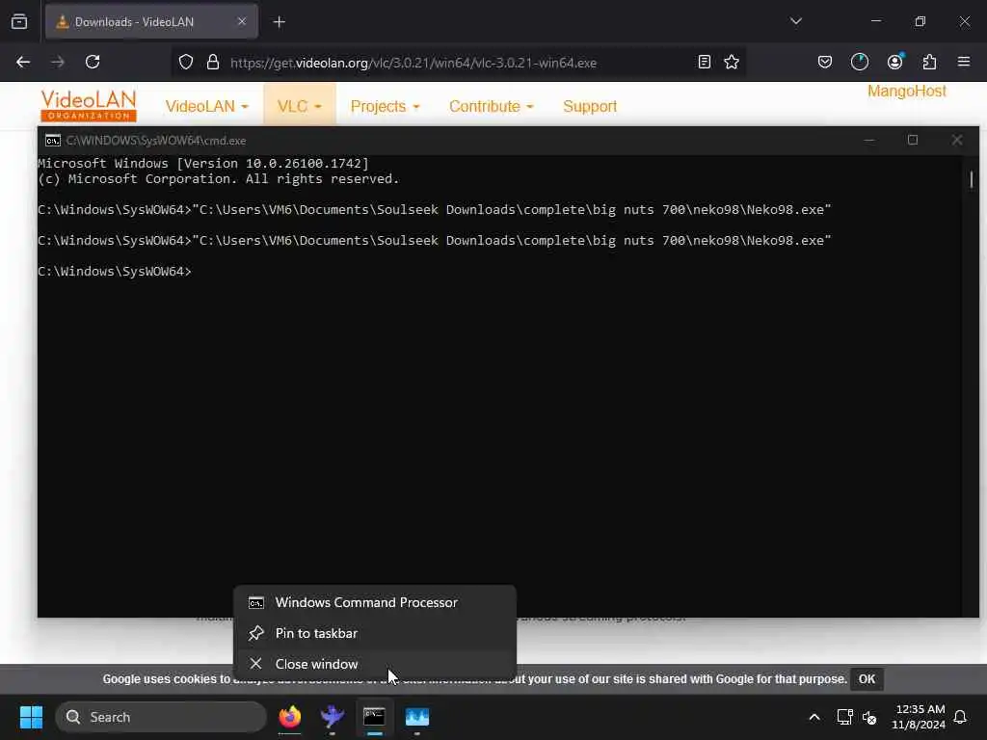Open the extensions puzzle icon
Screen dimensions: 987x740
click(930, 62)
